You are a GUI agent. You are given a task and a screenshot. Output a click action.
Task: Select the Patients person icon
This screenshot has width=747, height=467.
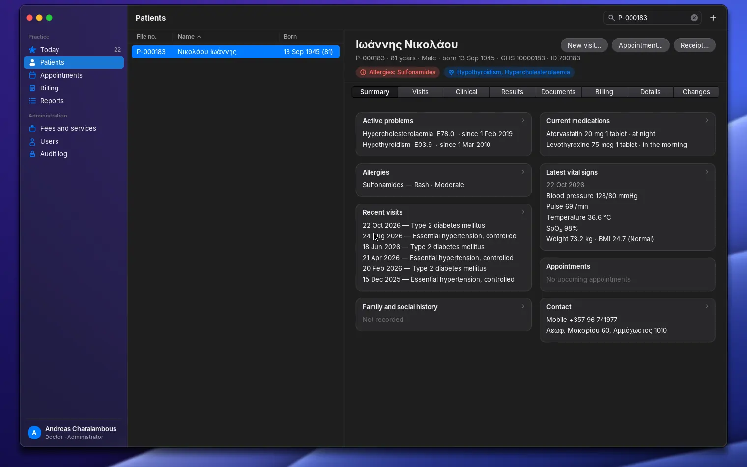32,62
